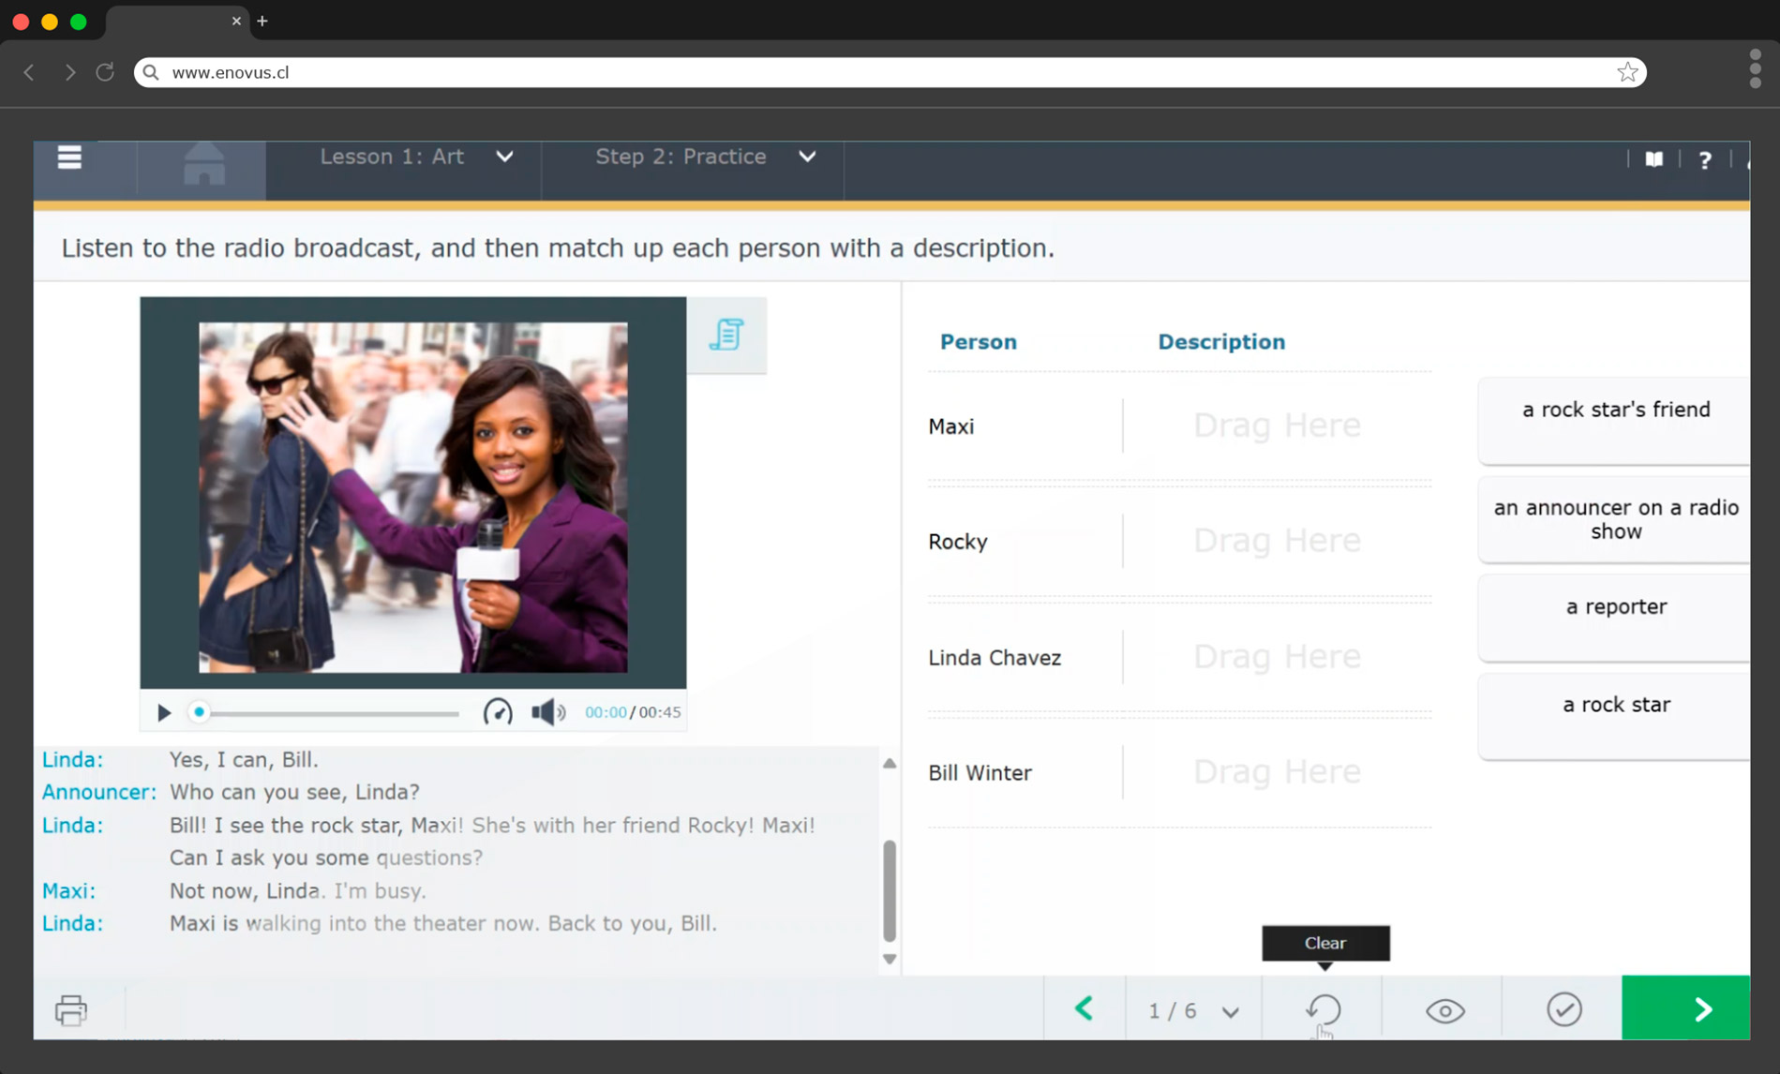
Task: Change the audio playback speed
Action: coord(498,712)
